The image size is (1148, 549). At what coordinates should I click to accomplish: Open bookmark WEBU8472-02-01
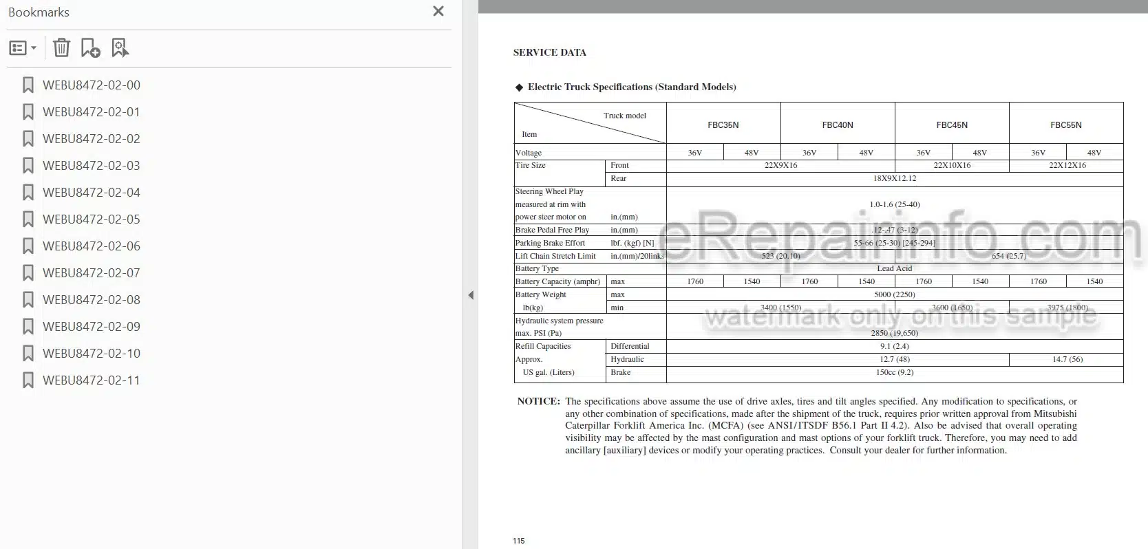pos(92,112)
